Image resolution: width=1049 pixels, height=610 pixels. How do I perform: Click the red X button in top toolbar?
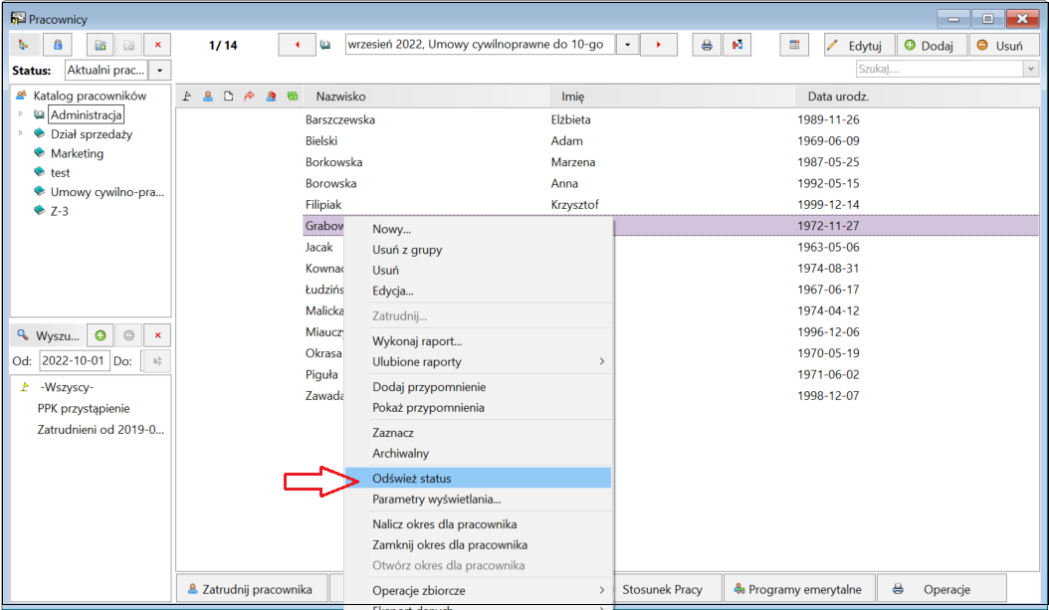pyautogui.click(x=158, y=45)
